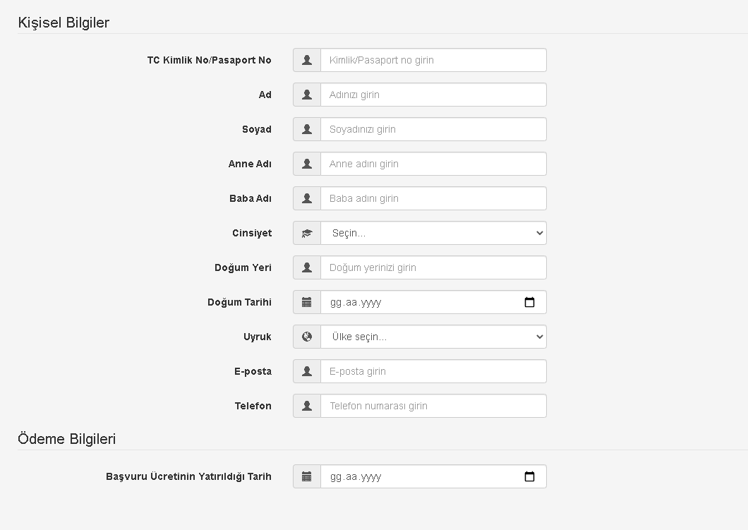Focus the TC Kimlik No/Pasaport No input
This screenshot has height=530, width=748.
(433, 60)
